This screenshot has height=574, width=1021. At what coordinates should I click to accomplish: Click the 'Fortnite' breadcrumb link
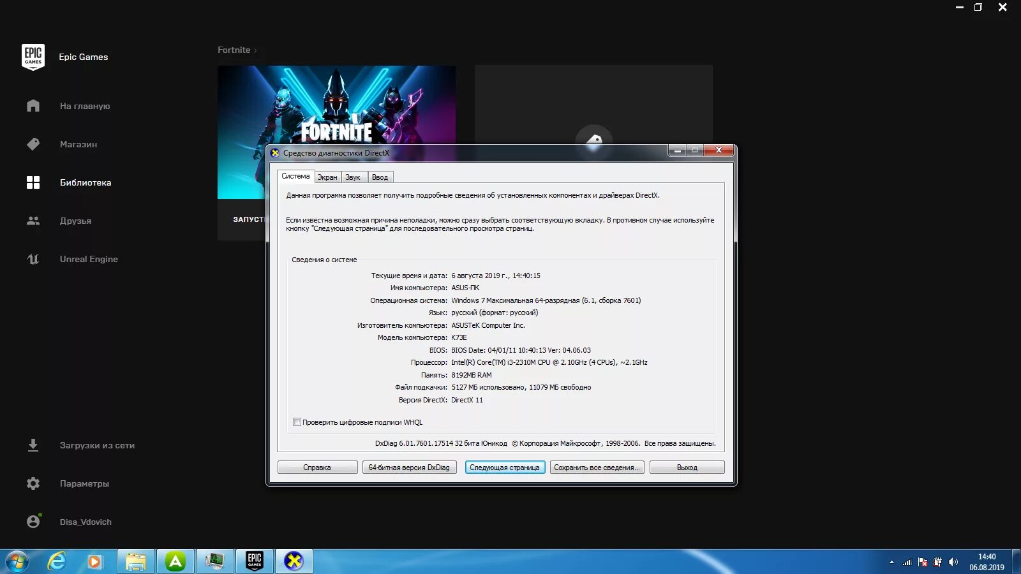tap(234, 50)
